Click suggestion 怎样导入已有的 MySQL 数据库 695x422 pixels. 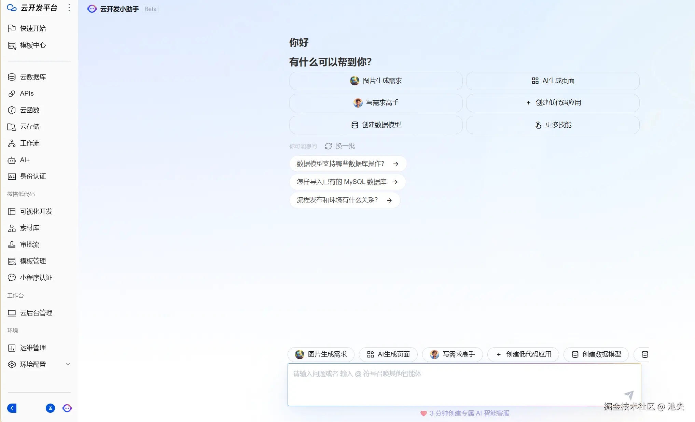tap(347, 182)
